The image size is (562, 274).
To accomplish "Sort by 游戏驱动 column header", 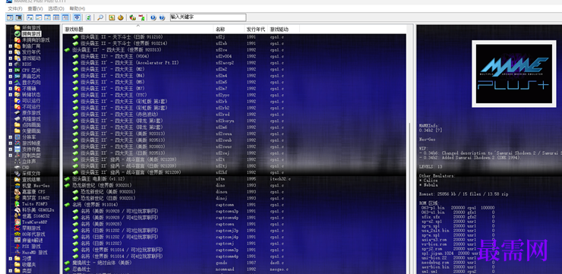I will coord(283,30).
